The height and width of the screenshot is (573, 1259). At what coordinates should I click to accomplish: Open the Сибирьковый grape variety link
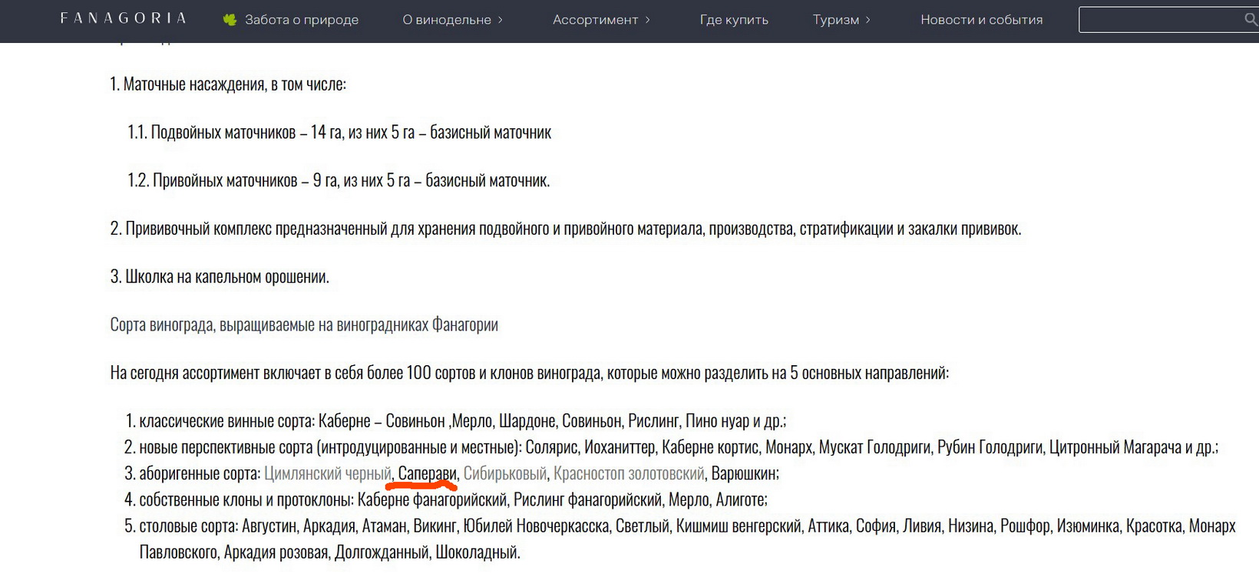pos(505,473)
